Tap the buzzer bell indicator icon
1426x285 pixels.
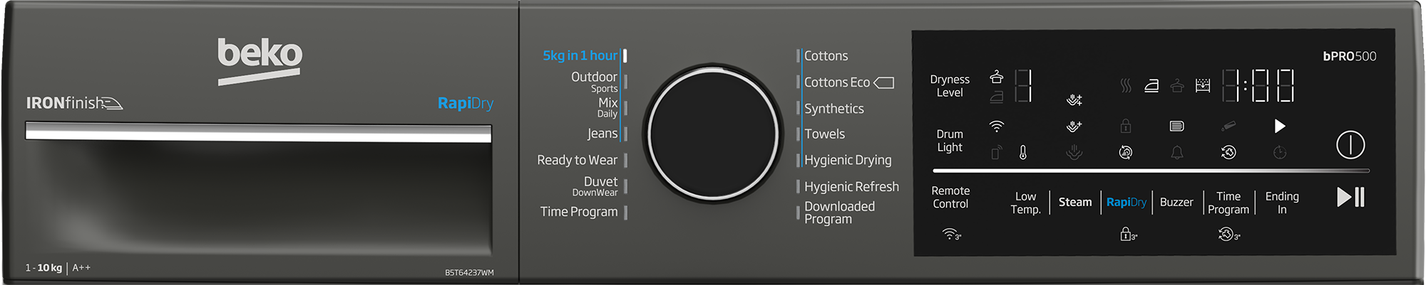[1176, 152]
